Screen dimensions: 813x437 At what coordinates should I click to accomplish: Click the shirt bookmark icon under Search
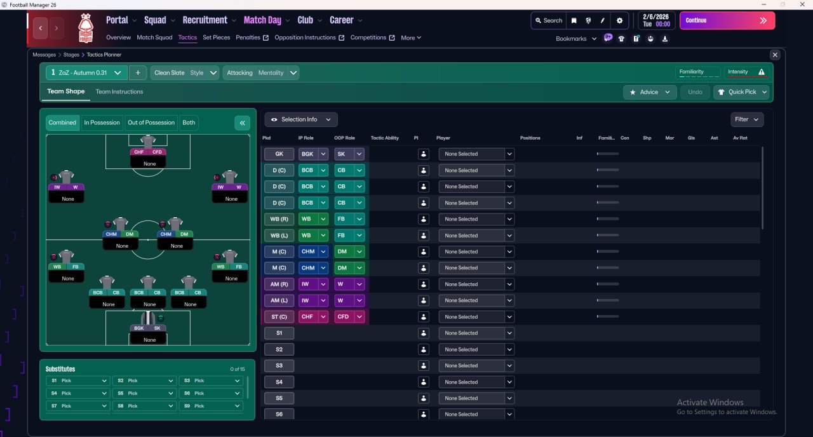(621, 38)
